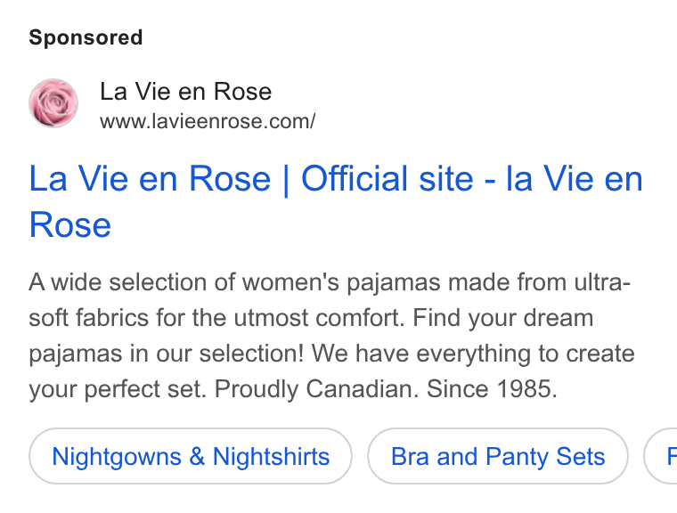The width and height of the screenshot is (677, 513).
Task: Click the Find your dream pajamas sentence
Action: tap(311, 336)
